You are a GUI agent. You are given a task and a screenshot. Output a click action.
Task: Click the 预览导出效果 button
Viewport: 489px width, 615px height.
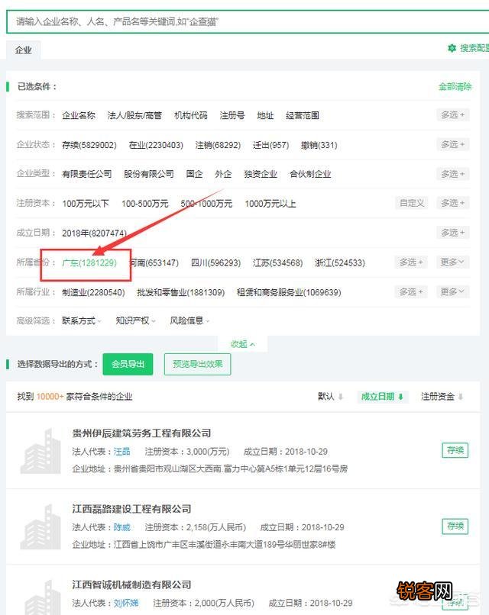coord(198,365)
